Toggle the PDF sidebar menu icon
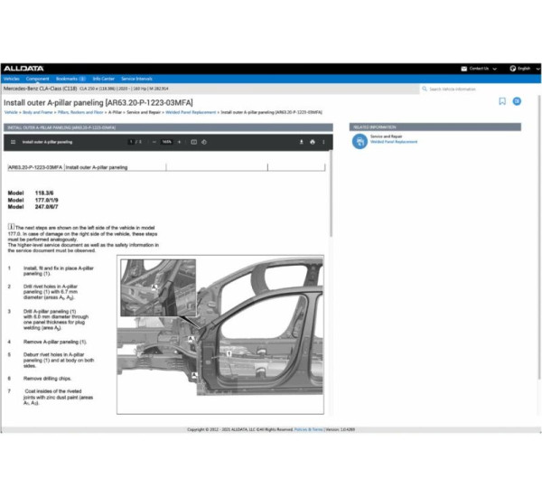 point(13,142)
